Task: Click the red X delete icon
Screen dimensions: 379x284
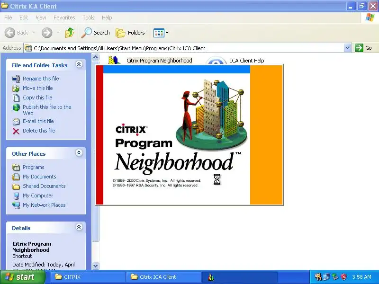Action: click(x=16, y=131)
